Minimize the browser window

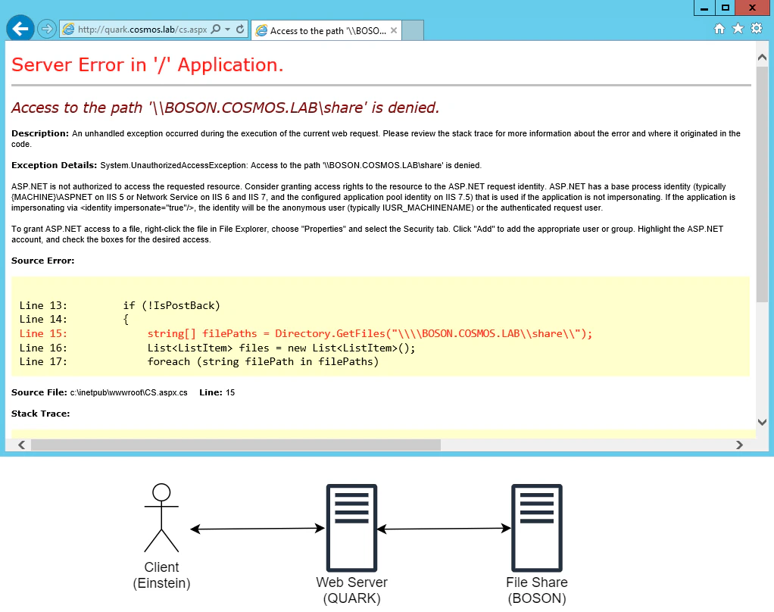tap(704, 8)
